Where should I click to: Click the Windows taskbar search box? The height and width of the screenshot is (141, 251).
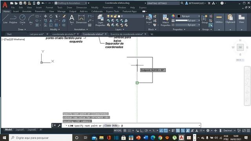click(40, 137)
